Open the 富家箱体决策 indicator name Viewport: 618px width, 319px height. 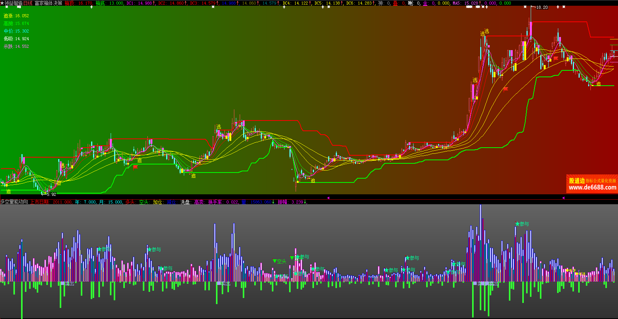(x=48, y=3)
